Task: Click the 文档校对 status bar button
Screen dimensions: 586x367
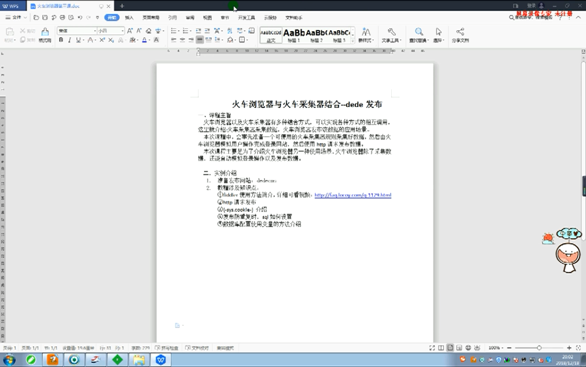Action: coord(197,348)
